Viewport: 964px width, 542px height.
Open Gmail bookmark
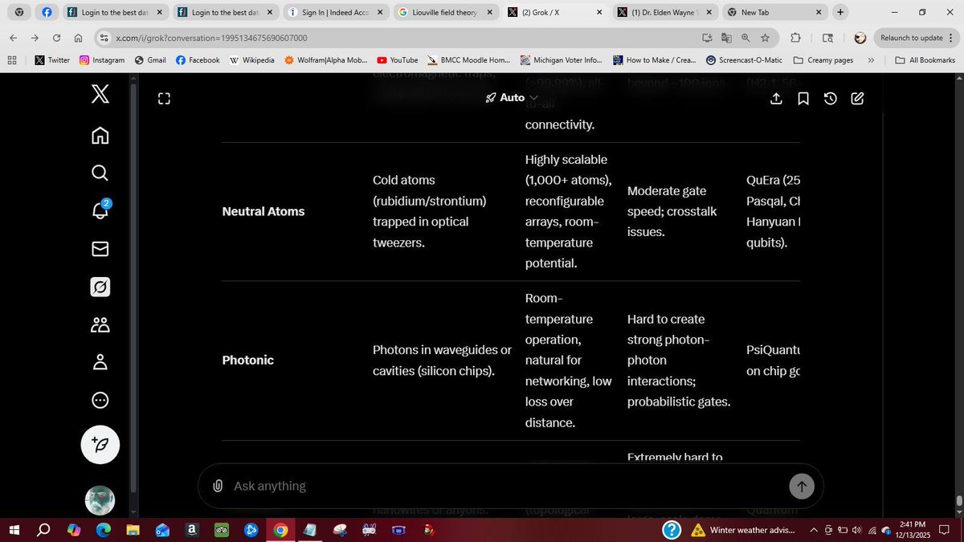[150, 60]
